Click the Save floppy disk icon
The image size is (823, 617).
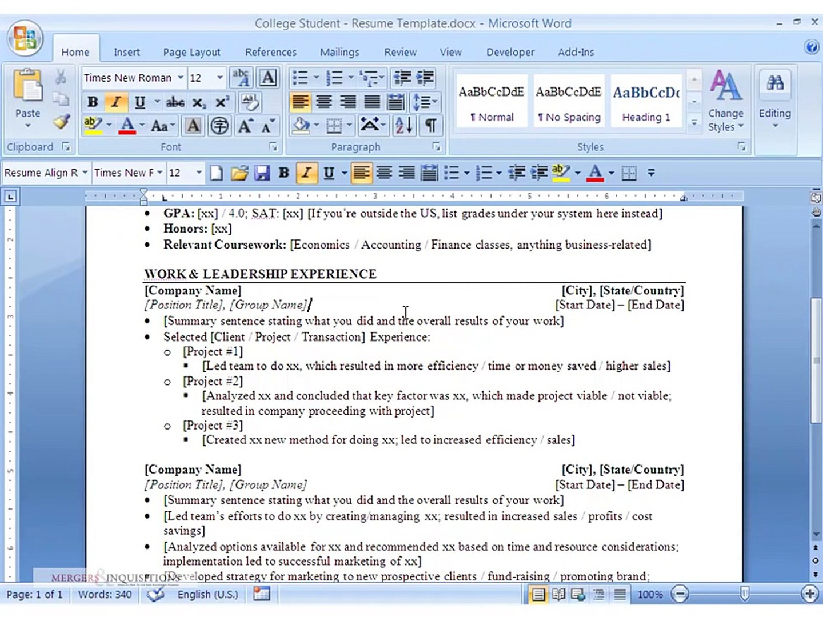tap(262, 173)
